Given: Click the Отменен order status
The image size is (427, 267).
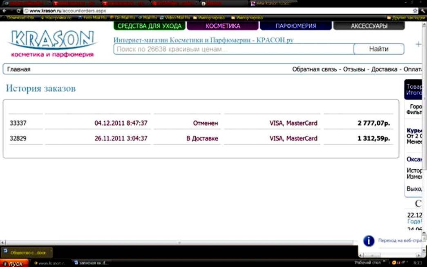Looking at the screenshot, I should point(206,123).
